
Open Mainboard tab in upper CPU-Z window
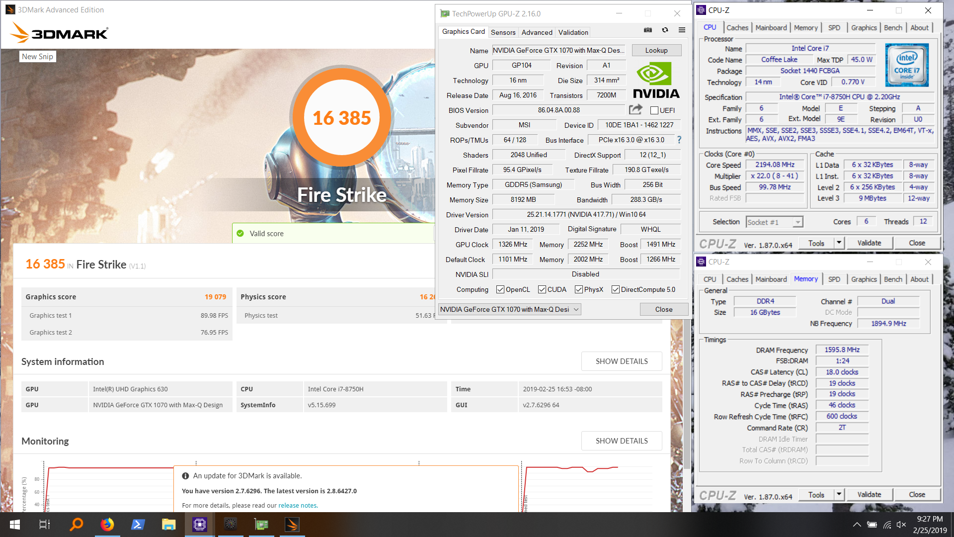[771, 28]
